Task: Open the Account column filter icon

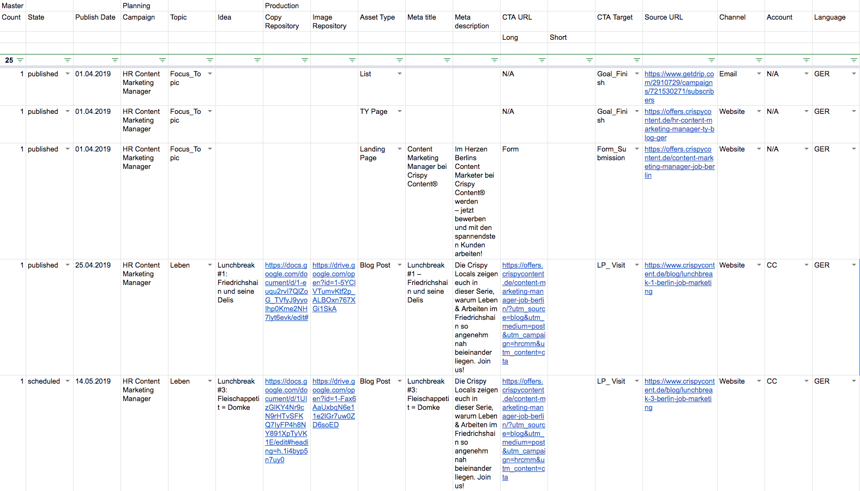Action: (x=807, y=60)
